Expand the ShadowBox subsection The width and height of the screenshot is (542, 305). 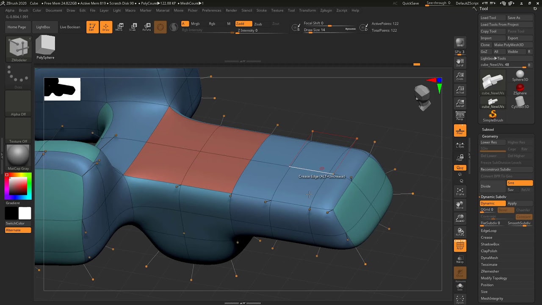(x=490, y=244)
